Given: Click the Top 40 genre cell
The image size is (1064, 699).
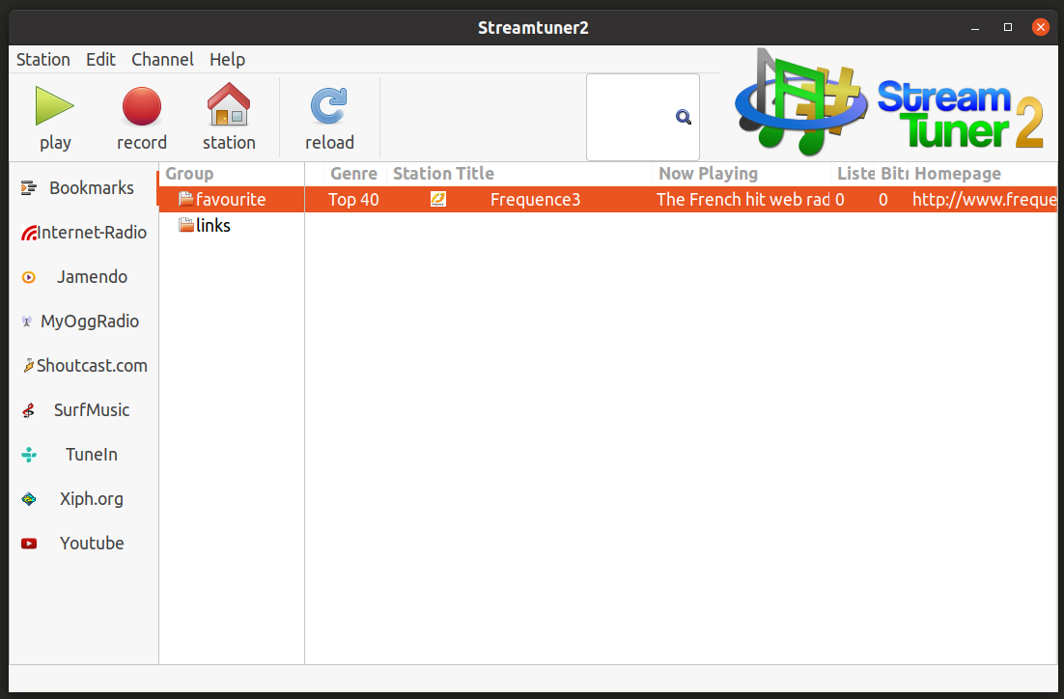Looking at the screenshot, I should coord(353,200).
